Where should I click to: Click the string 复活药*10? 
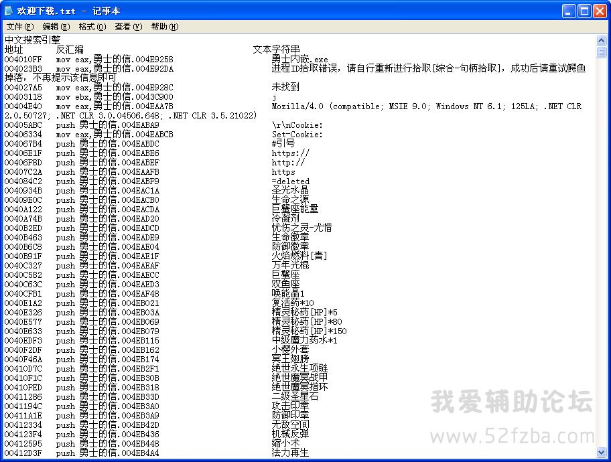point(293,303)
